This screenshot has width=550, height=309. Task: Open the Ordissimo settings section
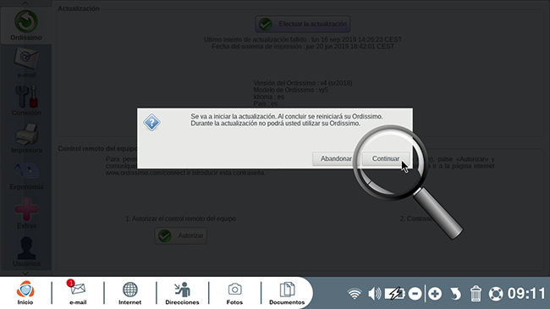pyautogui.click(x=26, y=25)
